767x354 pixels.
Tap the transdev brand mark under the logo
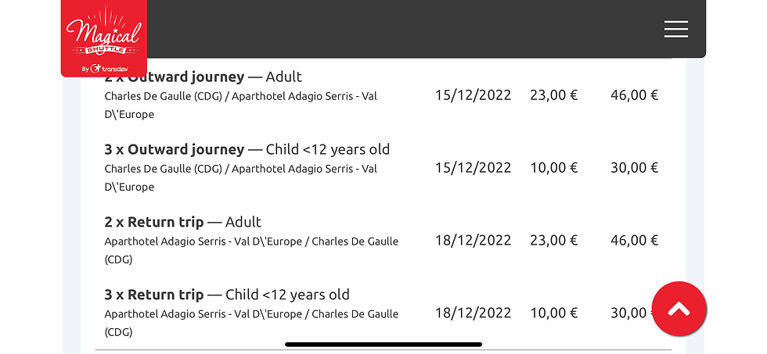(x=105, y=69)
